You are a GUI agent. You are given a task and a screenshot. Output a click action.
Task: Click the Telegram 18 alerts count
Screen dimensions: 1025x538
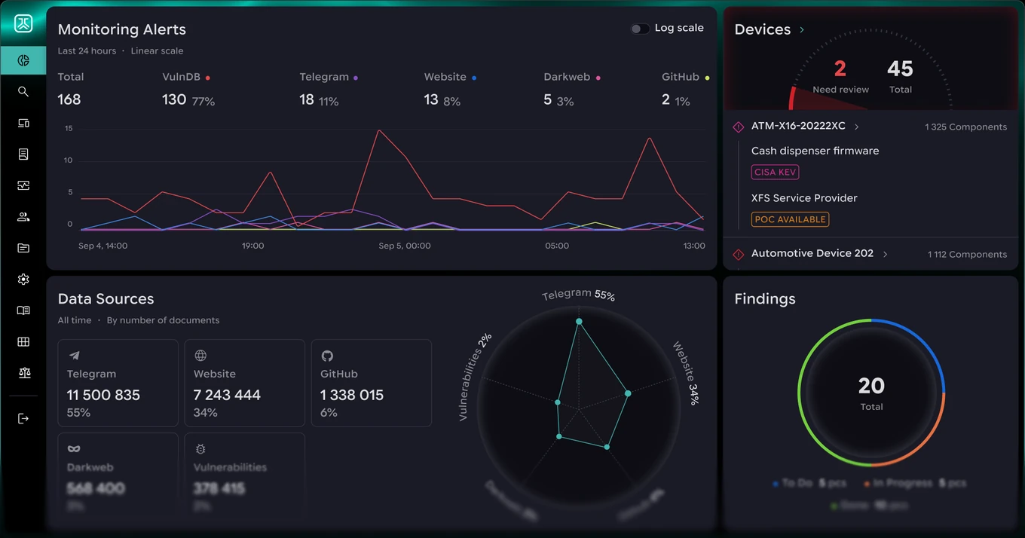(x=307, y=99)
